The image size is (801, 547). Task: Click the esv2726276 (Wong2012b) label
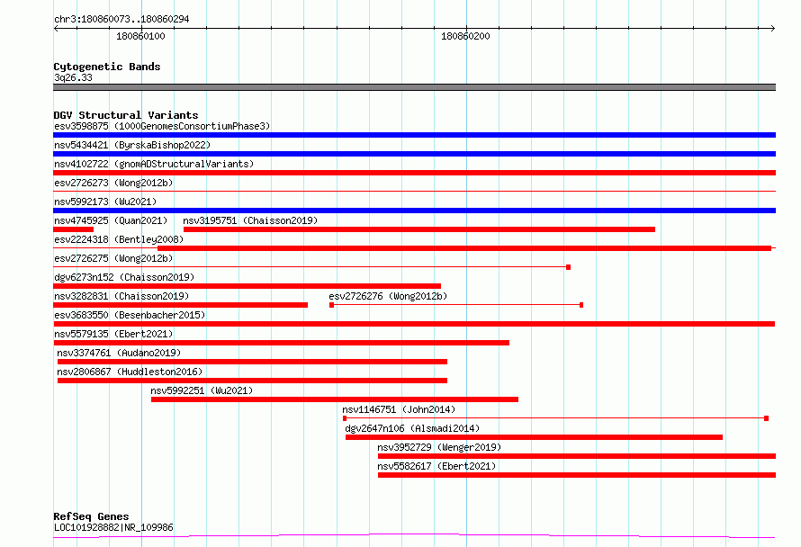click(x=388, y=296)
